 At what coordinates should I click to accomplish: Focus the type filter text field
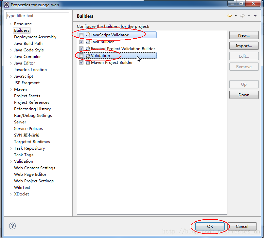coord(38,16)
